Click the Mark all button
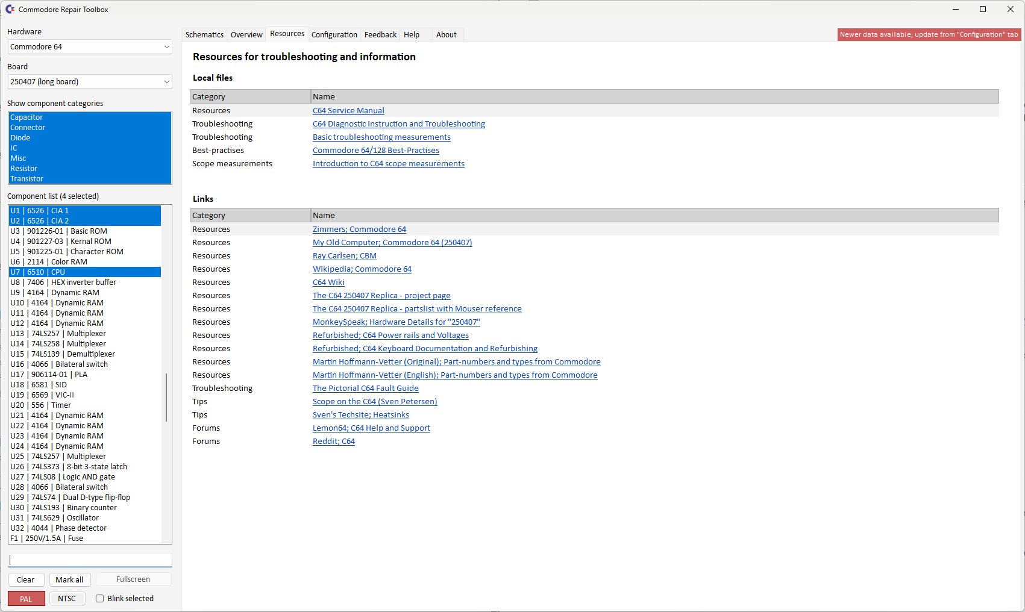The height and width of the screenshot is (612, 1025). point(69,580)
